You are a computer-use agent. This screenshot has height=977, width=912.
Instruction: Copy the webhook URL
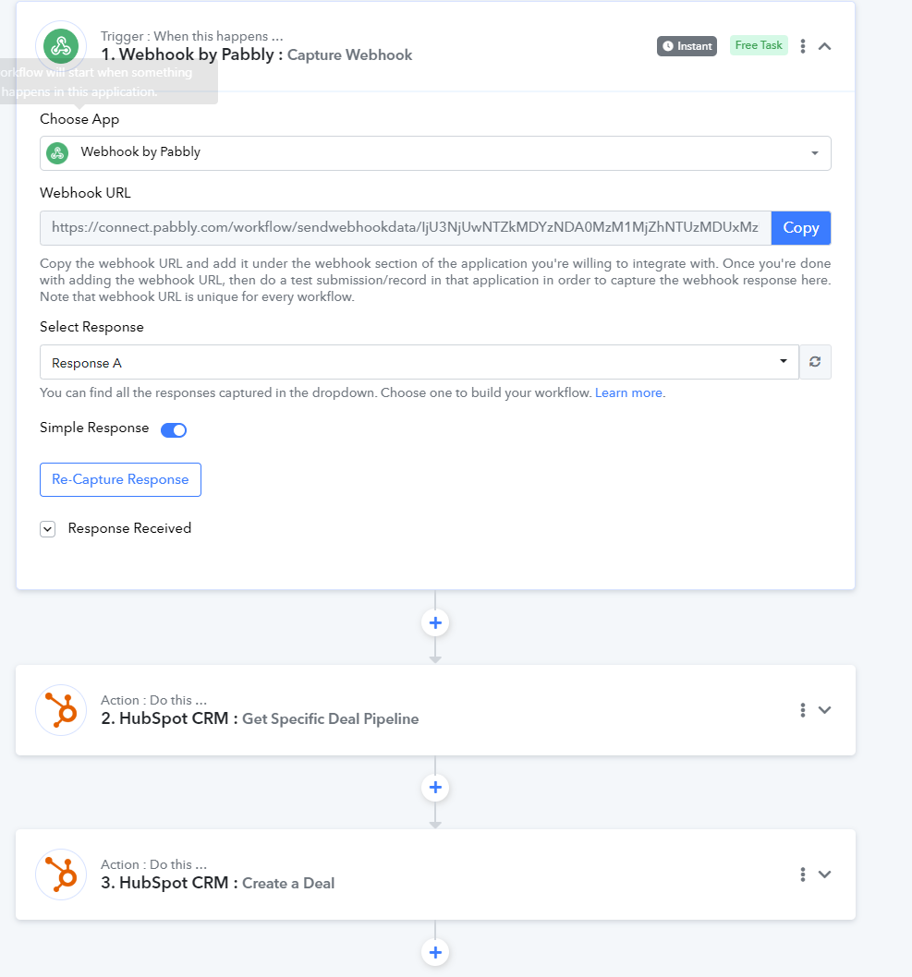click(x=801, y=228)
